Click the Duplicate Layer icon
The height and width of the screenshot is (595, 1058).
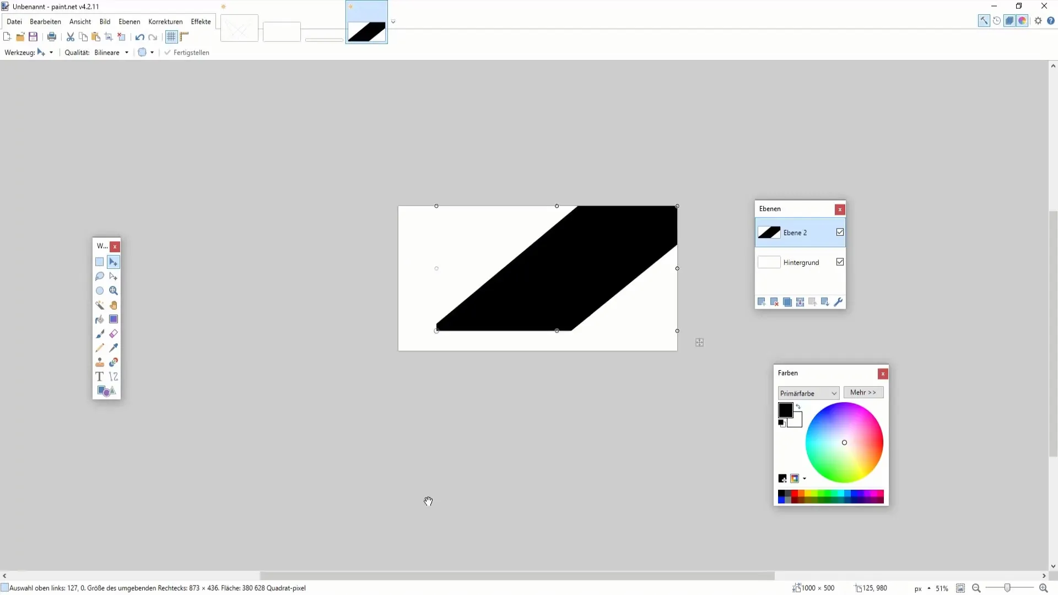point(787,302)
